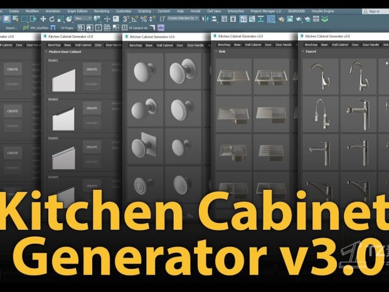Select Base tab in Modern Door Cabinet window
389x292 pixels.
pyautogui.click(x=68, y=45)
